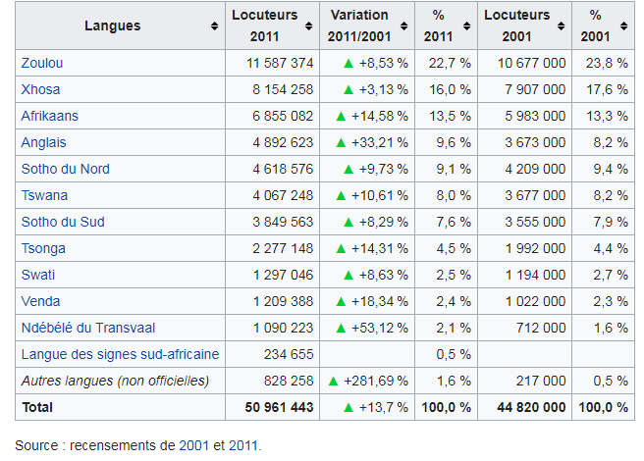The width and height of the screenshot is (644, 461).
Task: Open Ndébélé du Transvaal link
Action: pos(88,328)
